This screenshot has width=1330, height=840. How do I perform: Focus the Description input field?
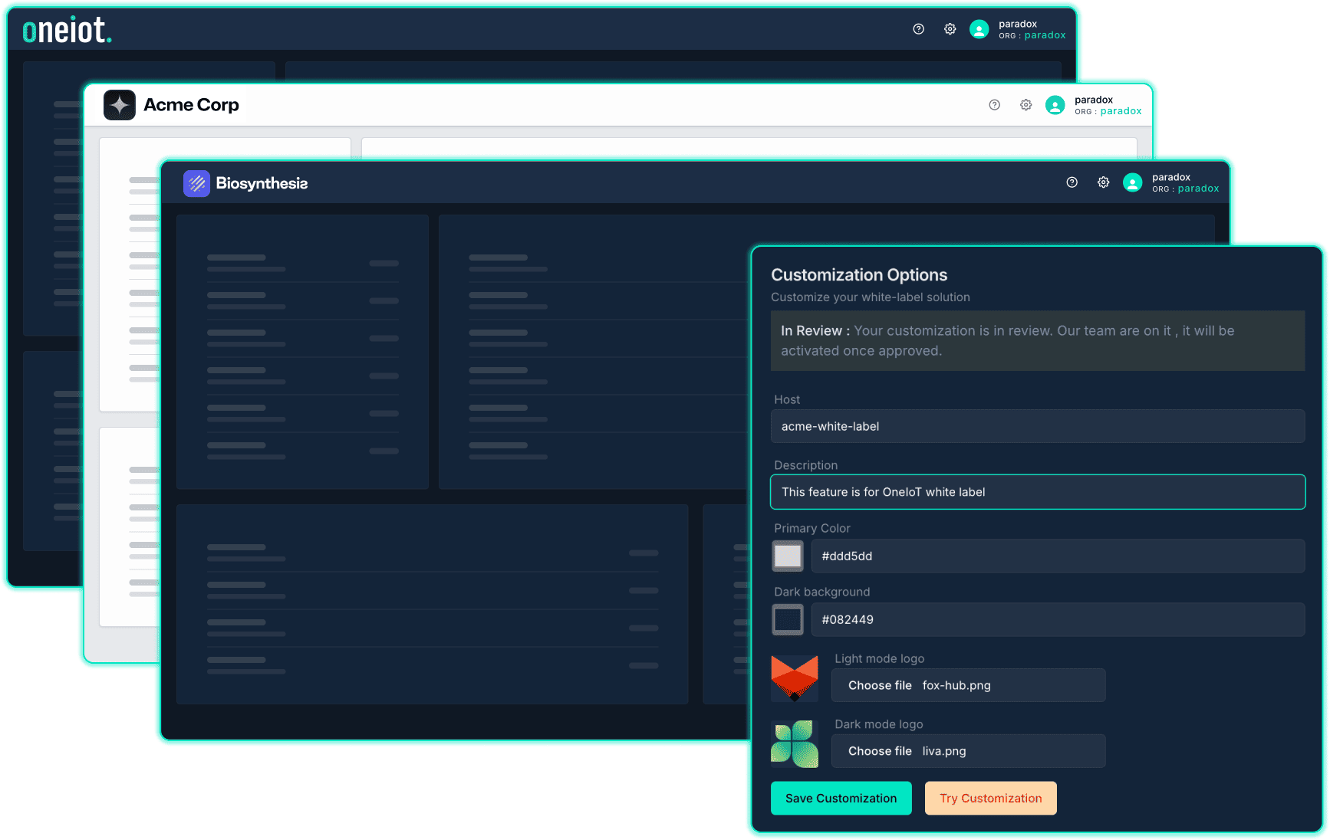pyautogui.click(x=1038, y=492)
